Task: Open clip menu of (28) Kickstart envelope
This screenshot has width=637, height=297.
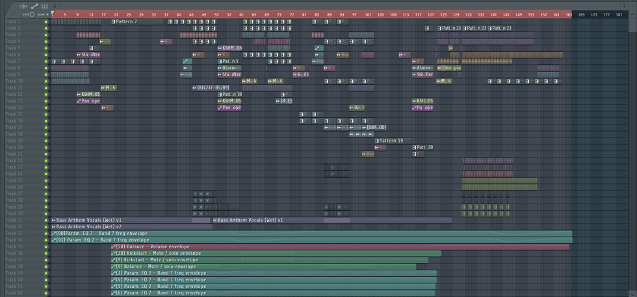Action: [x=114, y=254]
